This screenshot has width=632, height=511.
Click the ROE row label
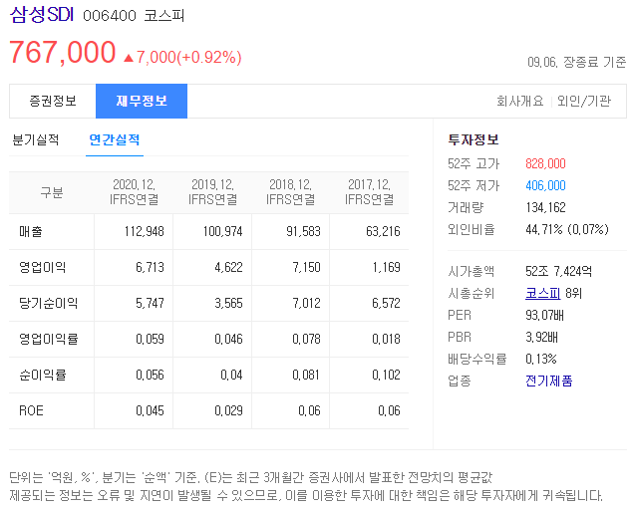coord(31,410)
